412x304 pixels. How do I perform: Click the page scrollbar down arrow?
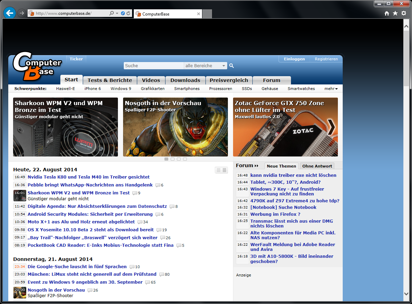406,294
